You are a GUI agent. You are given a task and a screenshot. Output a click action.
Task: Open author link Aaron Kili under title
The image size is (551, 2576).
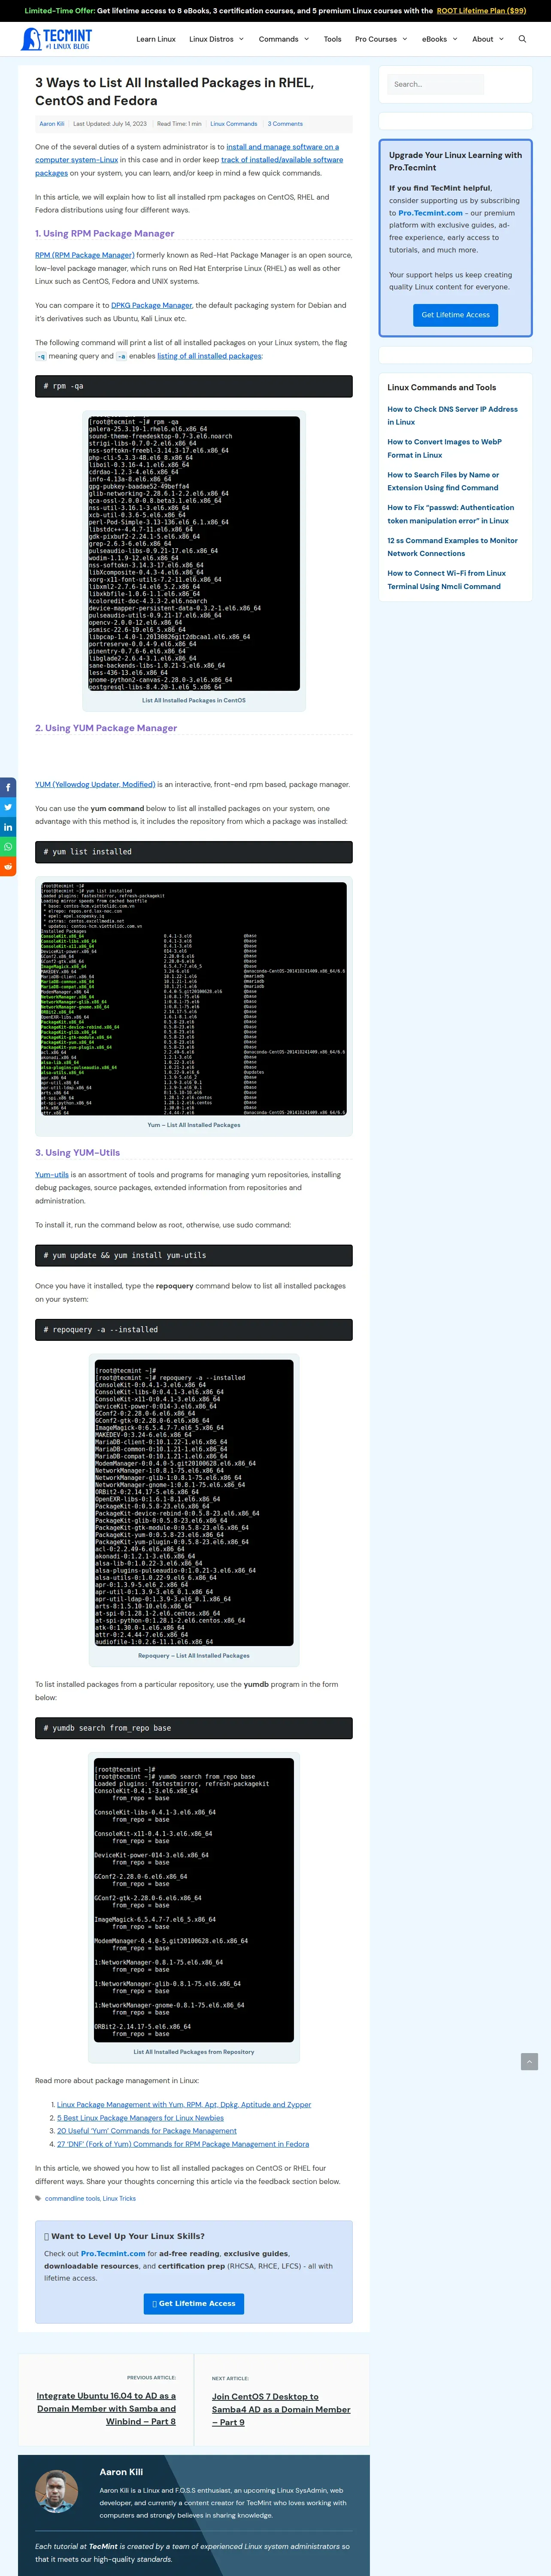tap(52, 124)
